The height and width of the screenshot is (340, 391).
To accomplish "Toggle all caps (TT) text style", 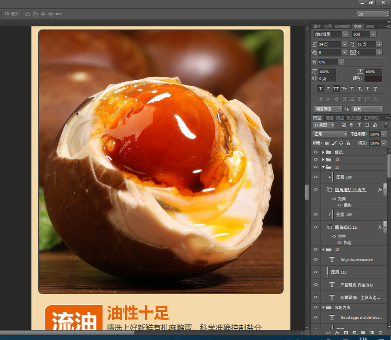I will (x=336, y=88).
